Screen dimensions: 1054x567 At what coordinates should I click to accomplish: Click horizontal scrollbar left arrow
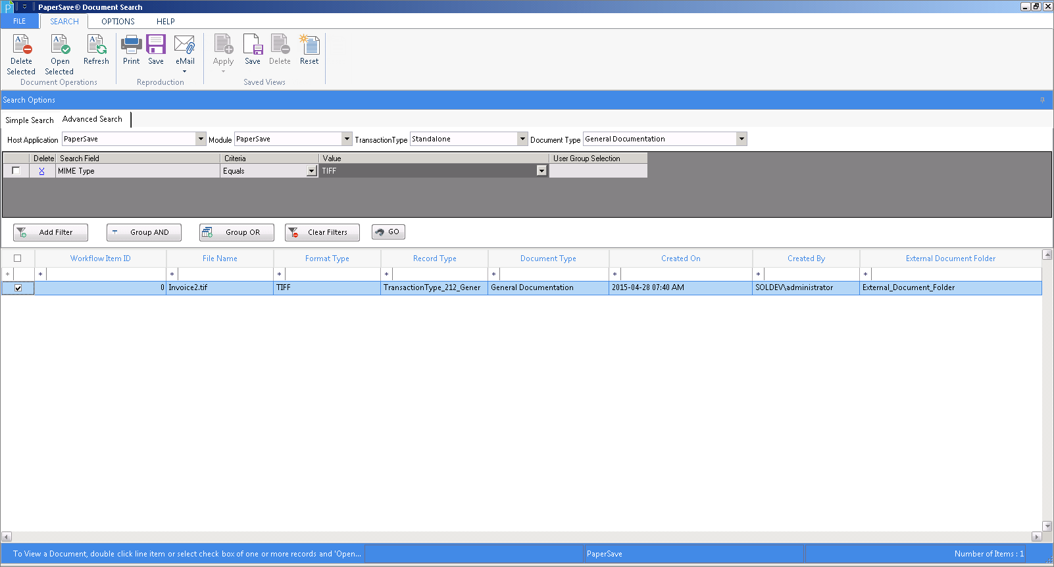click(6, 537)
